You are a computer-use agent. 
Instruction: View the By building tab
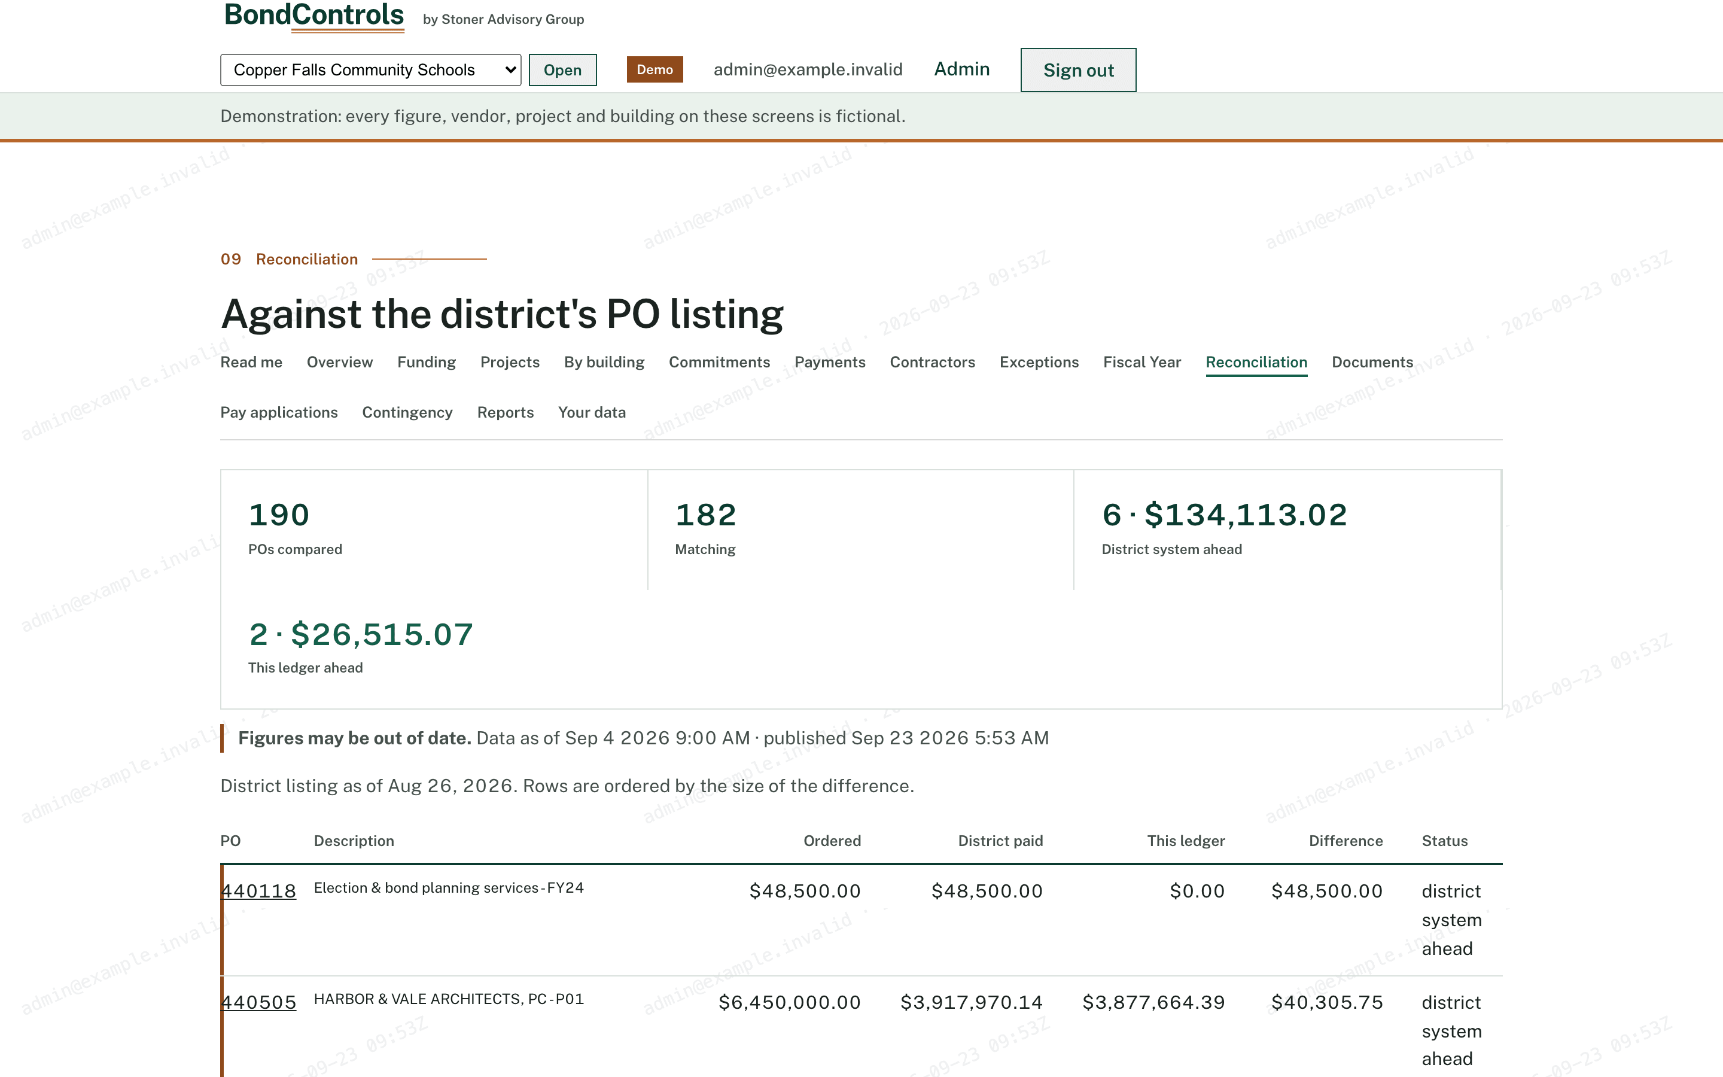(604, 362)
